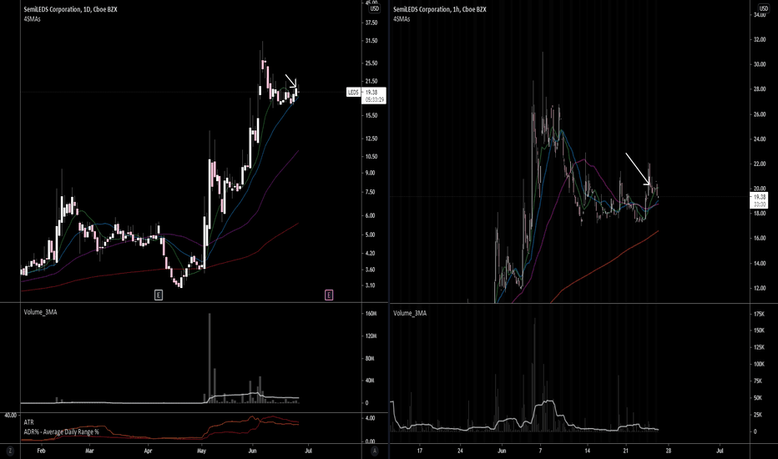This screenshot has height=459, width=778.
Task: Click 12.50 on daily price scale
Action: [371, 139]
